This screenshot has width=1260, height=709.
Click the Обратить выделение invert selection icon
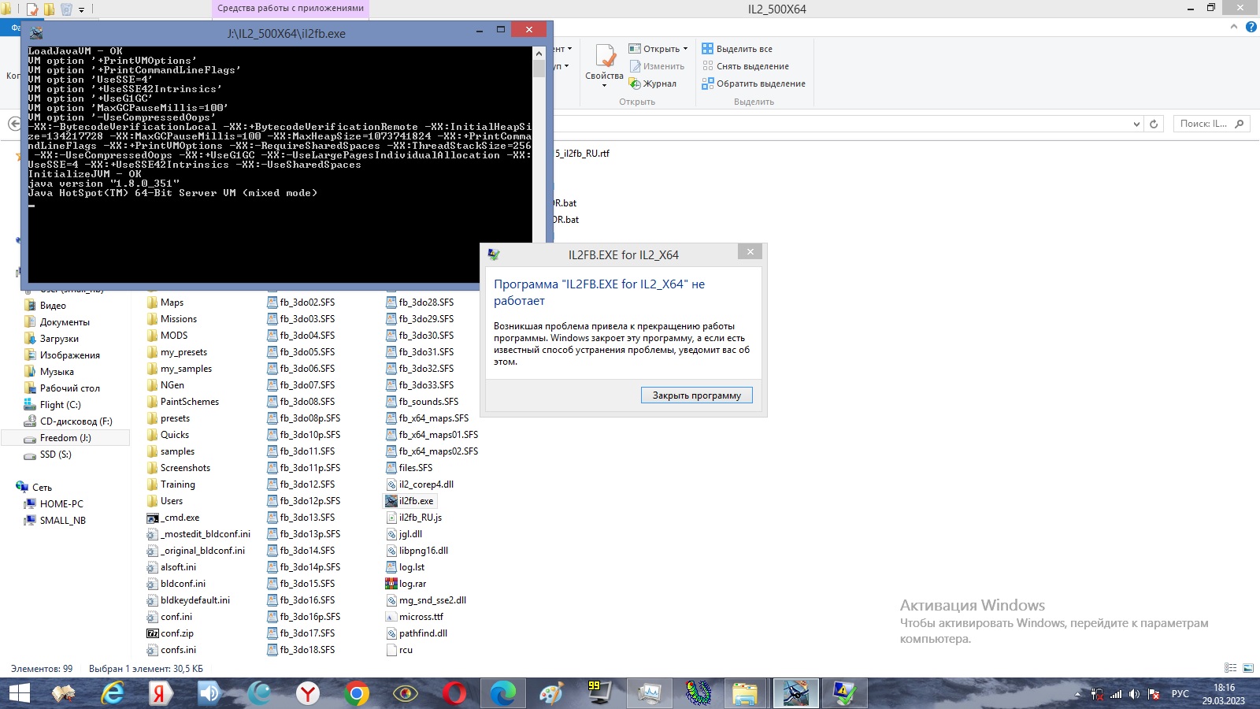(x=707, y=84)
